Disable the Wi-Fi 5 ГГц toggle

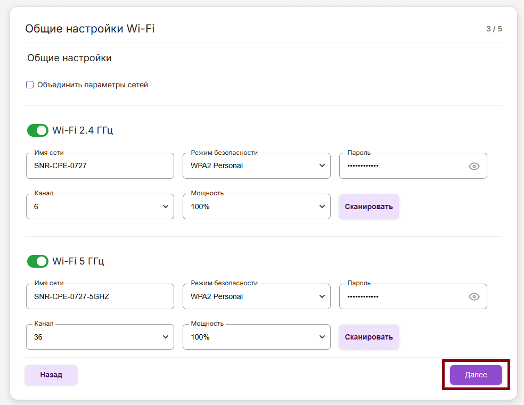pos(37,261)
